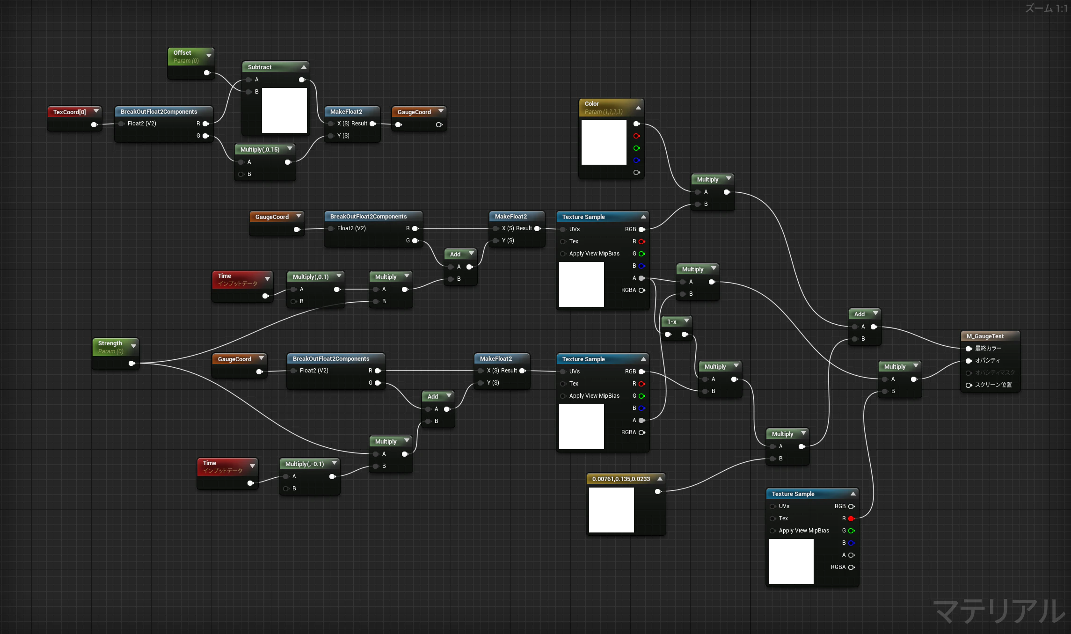Viewport: 1071px width, 634px height.
Task: Click the Multiply(,0.1) output pin
Action: pos(337,289)
